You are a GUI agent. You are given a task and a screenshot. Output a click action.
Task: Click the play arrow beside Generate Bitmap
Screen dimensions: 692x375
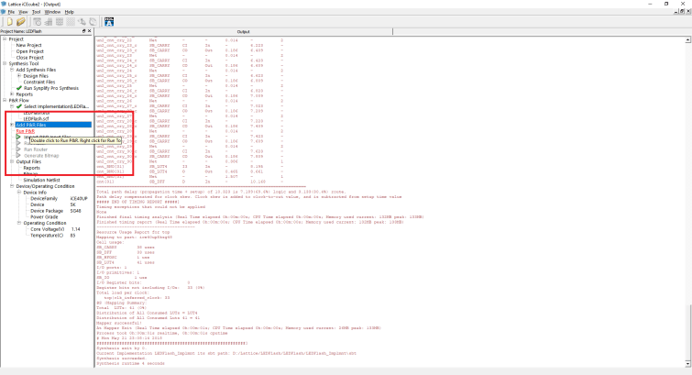click(x=19, y=155)
